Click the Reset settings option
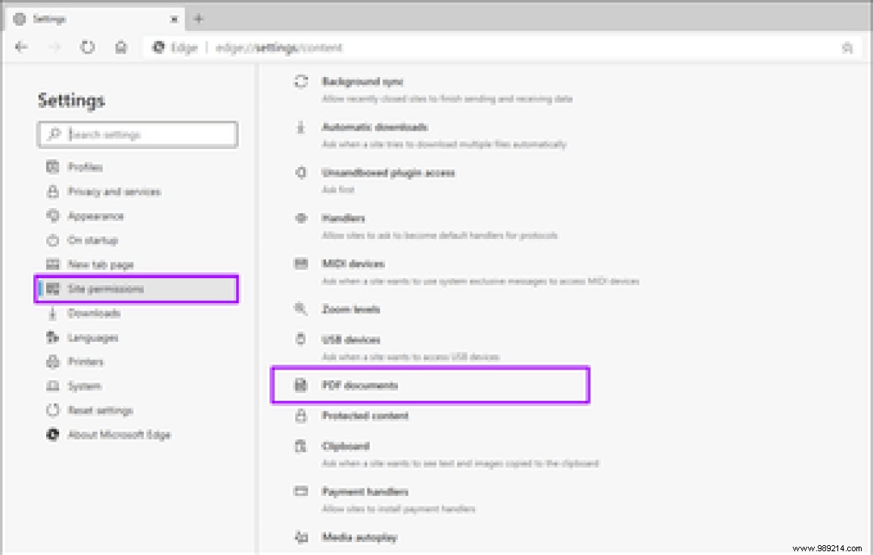 tap(99, 411)
